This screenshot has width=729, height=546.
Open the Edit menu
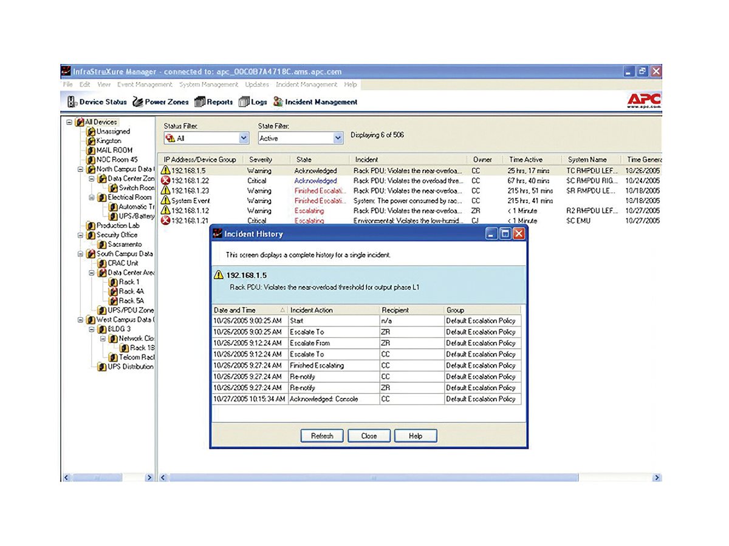coord(84,85)
